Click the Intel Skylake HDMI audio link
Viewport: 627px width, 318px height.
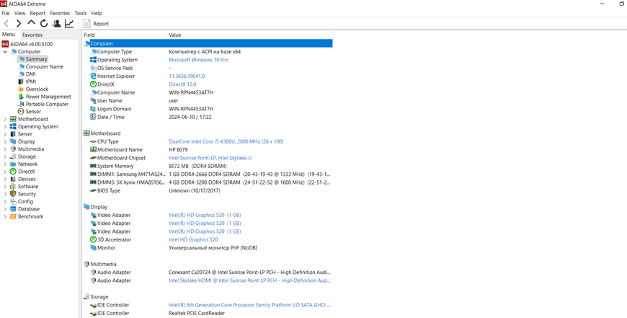coord(250,281)
